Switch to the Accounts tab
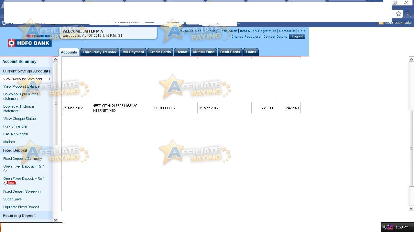The image size is (414, 232). [69, 52]
